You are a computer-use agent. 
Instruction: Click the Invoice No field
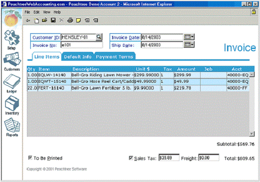click(81, 45)
